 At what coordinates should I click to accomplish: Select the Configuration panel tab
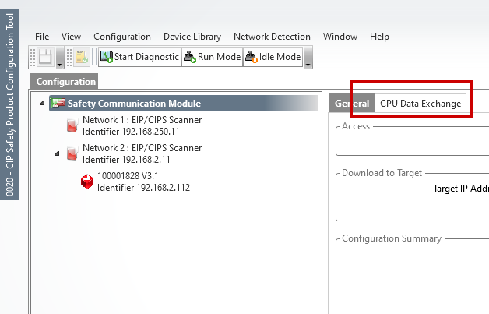coord(64,82)
